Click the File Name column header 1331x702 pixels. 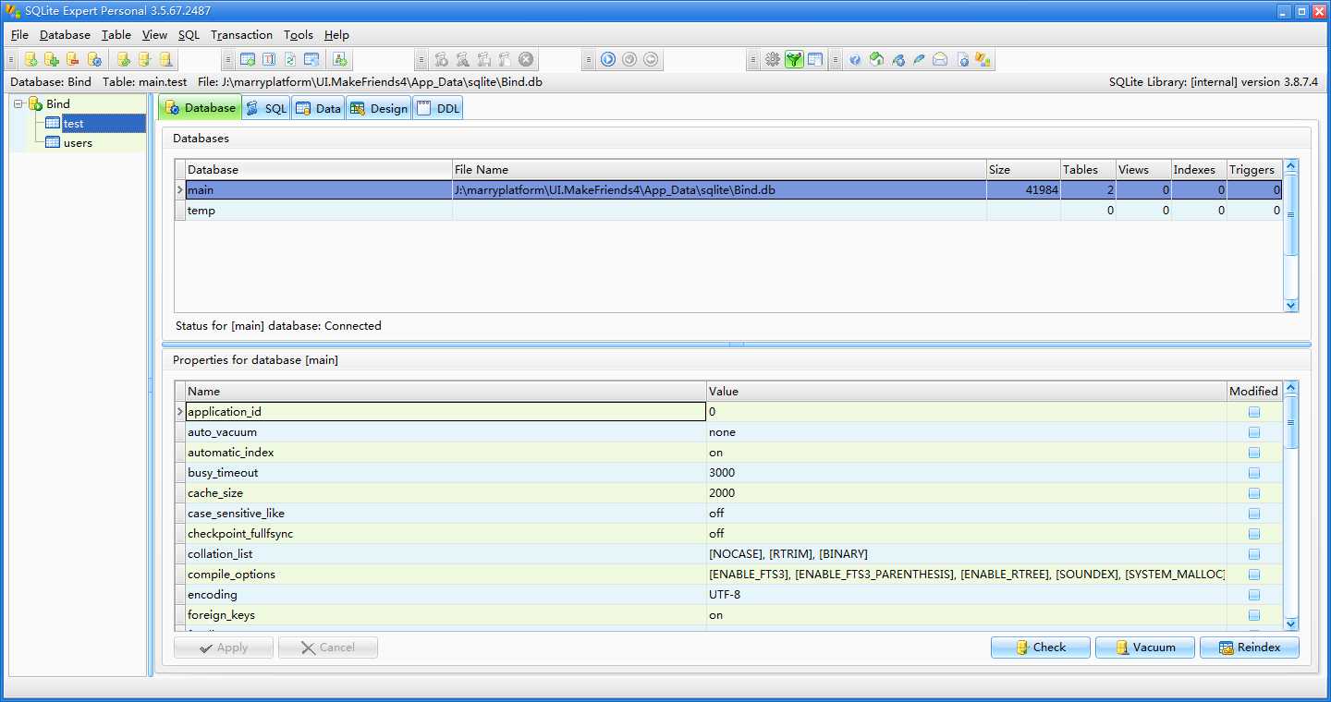719,170
